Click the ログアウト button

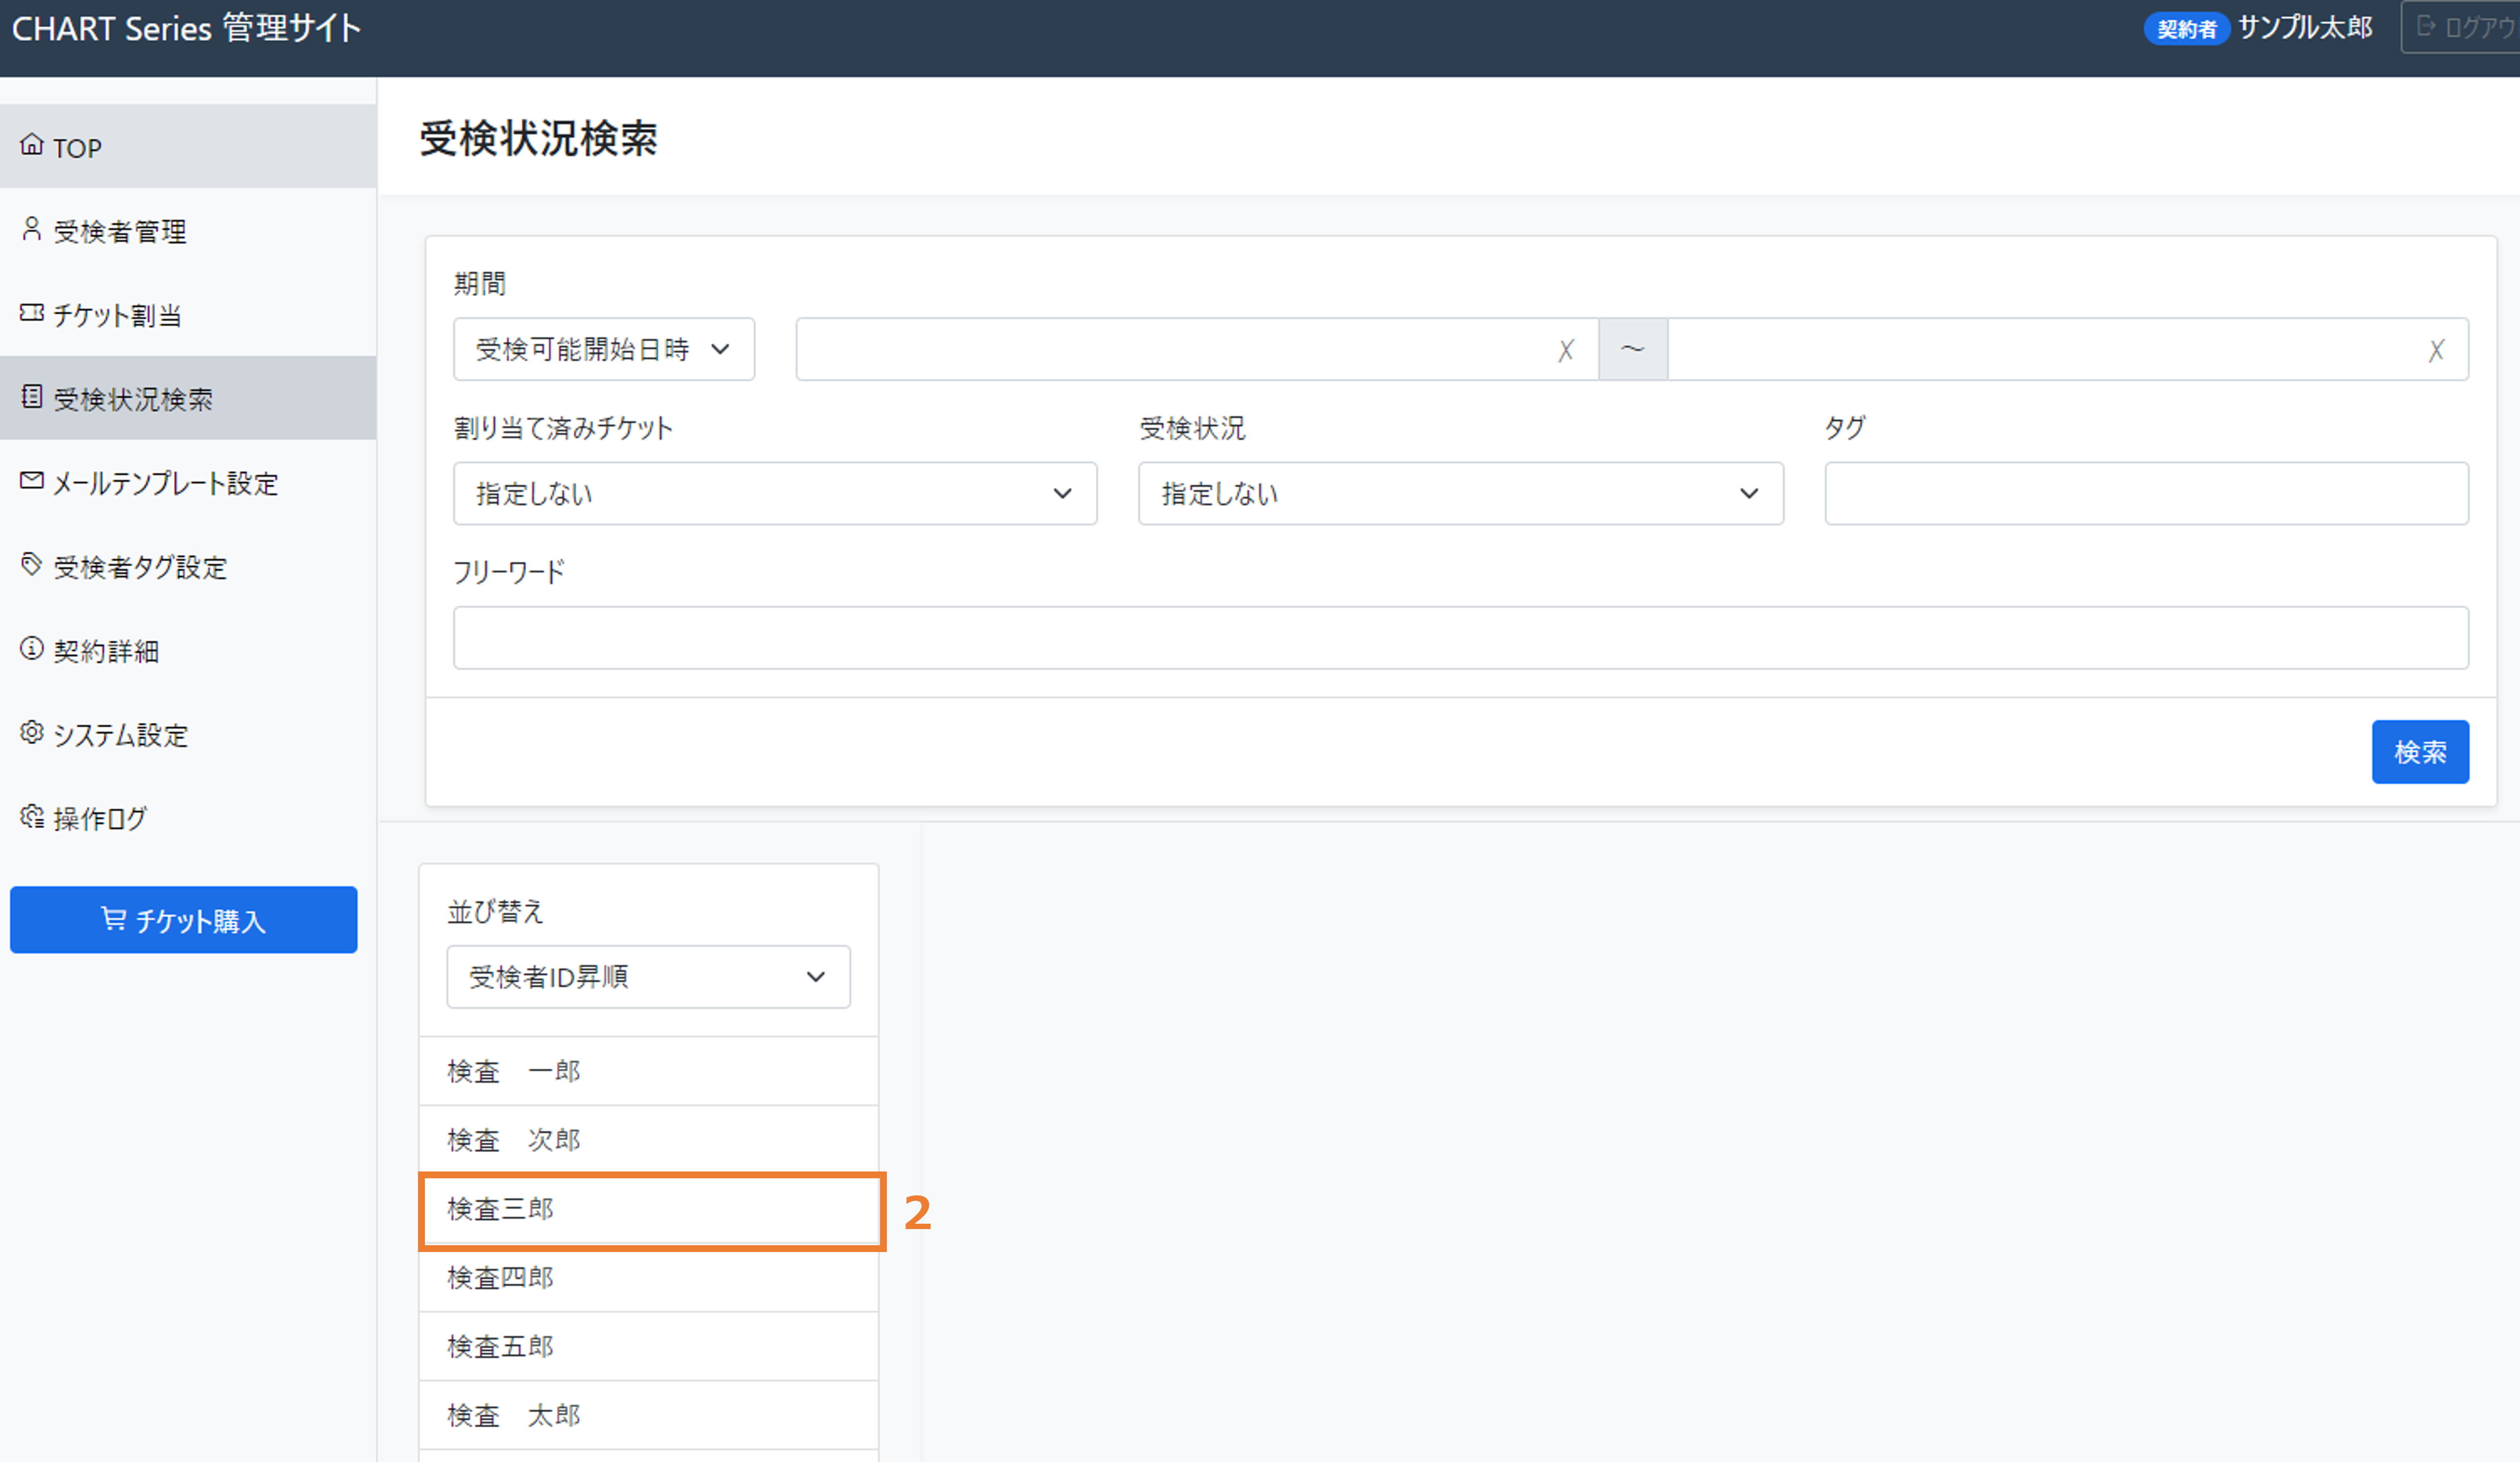coord(2462,27)
